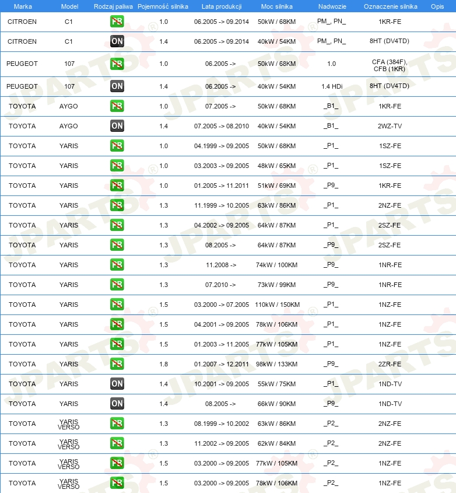Click the petrol icon in the Yaris Verso 62kW / 84KM row
Screen dimensions: 456x493
[117, 443]
